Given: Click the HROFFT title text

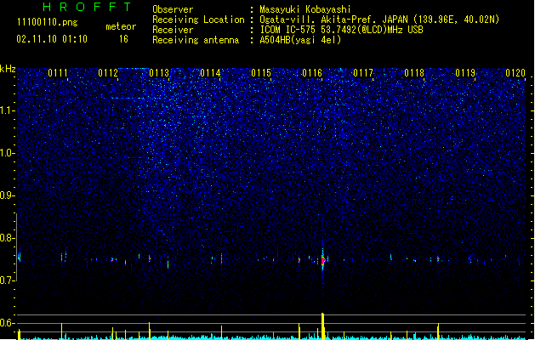Looking at the screenshot, I should (x=87, y=7).
